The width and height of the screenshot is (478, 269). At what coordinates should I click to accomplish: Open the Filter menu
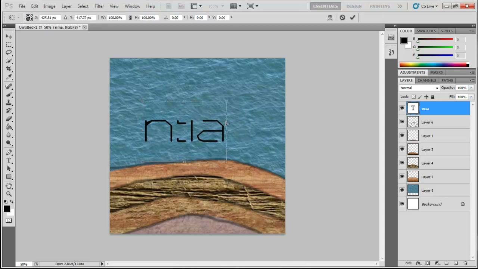[x=99, y=6]
